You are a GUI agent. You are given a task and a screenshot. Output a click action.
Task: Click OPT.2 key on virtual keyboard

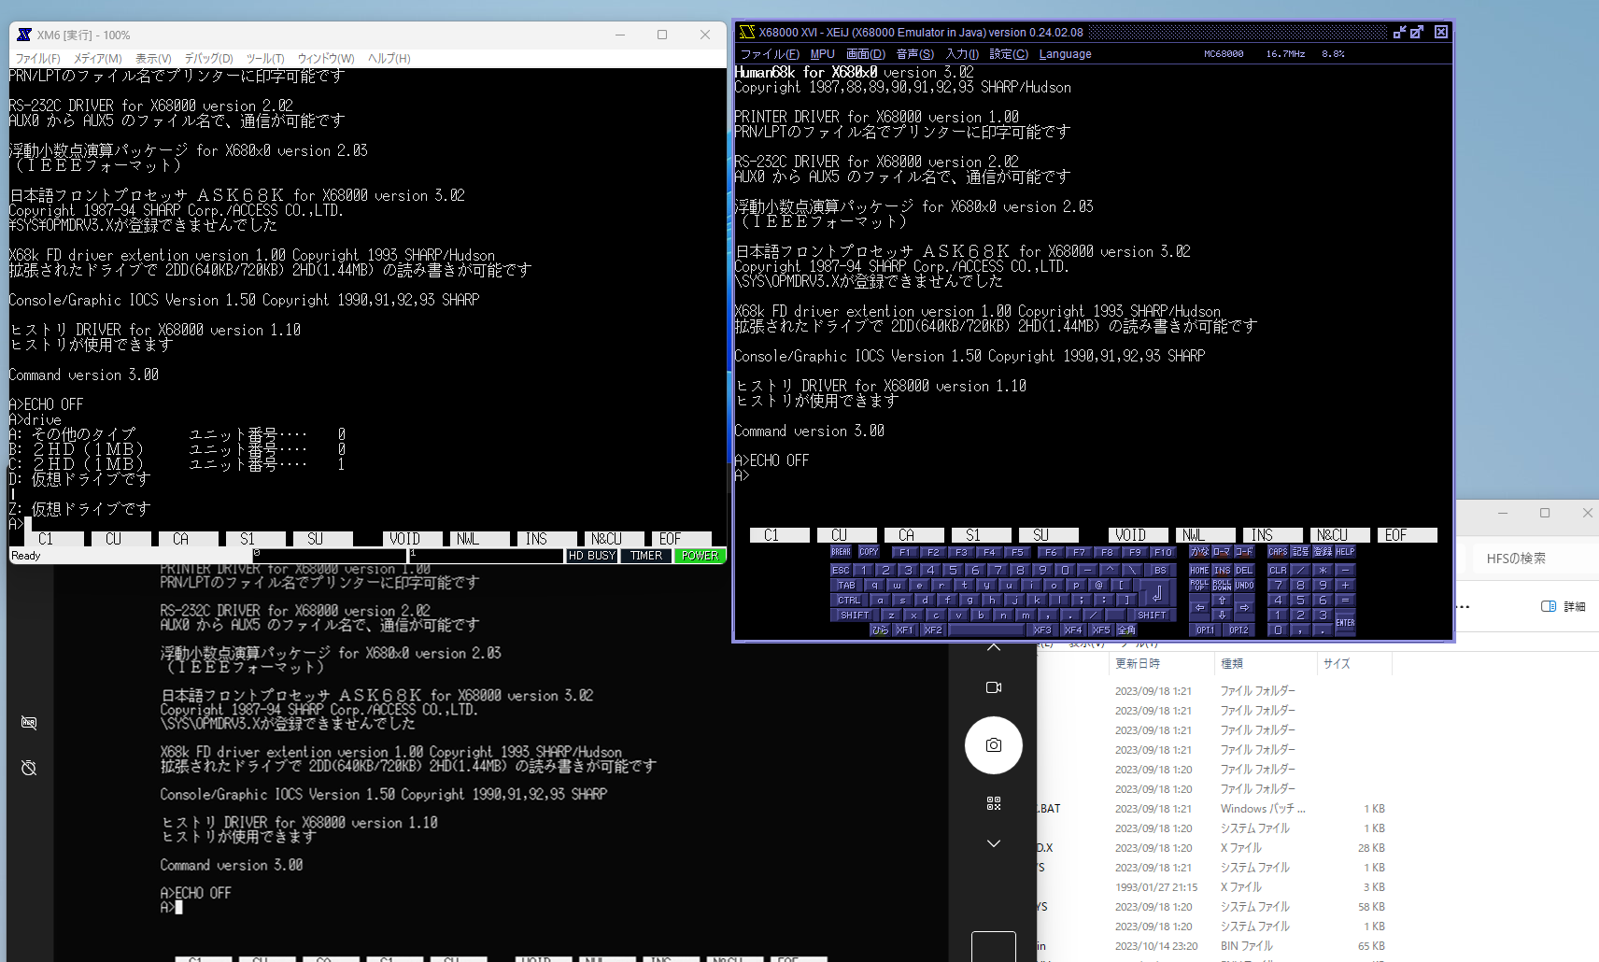pos(1238,630)
